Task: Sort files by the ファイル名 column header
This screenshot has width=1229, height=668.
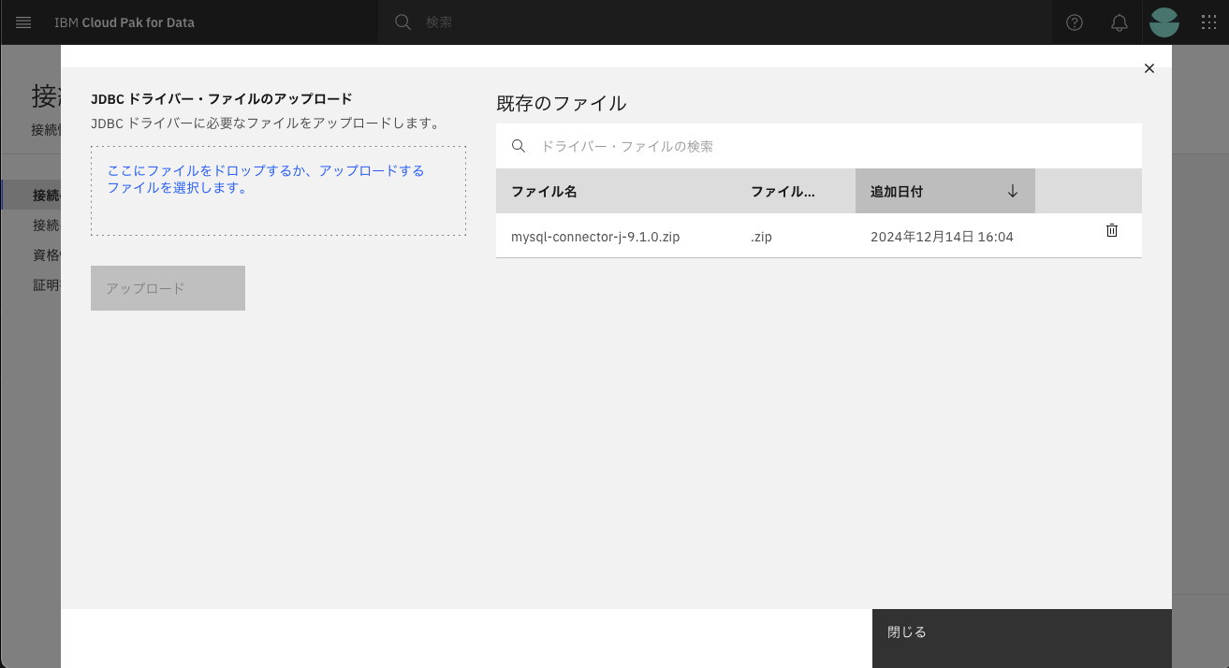Action: (543, 190)
